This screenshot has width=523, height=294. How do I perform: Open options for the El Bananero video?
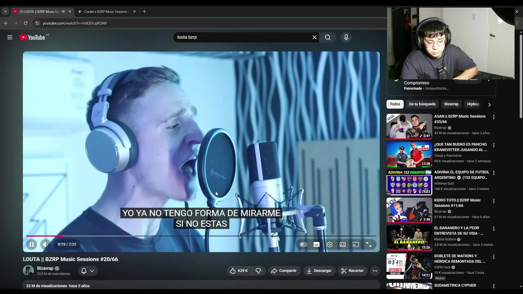coord(494,229)
